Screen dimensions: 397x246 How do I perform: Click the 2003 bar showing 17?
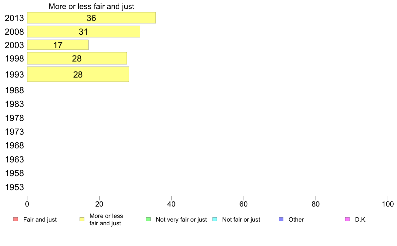pyautogui.click(x=58, y=45)
